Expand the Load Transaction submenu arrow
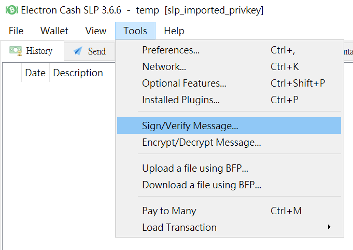The width and height of the screenshot is (353, 250). coord(329,227)
